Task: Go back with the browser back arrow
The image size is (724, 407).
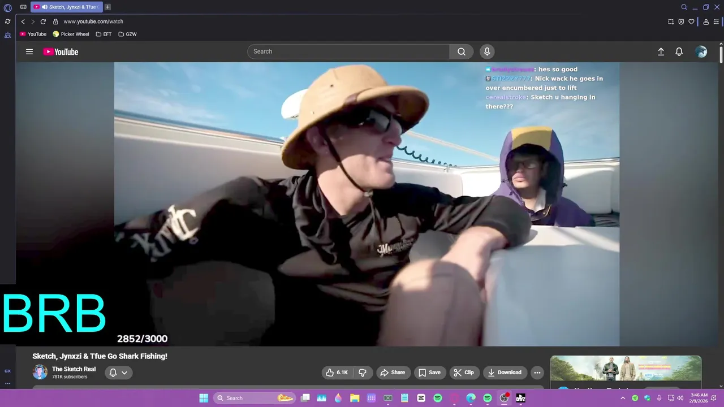Action: tap(23, 21)
